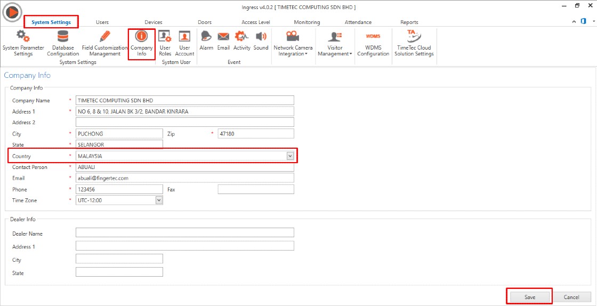
Task: Click the State field showing SELANGOR
Action: point(119,144)
